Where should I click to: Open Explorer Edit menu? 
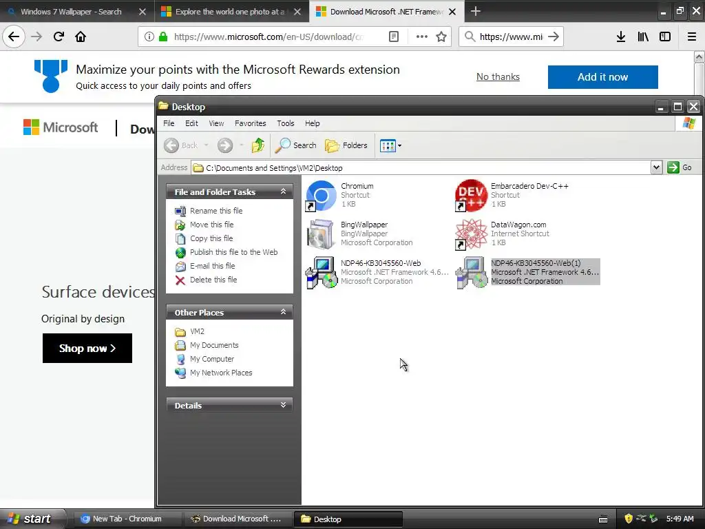coord(191,123)
